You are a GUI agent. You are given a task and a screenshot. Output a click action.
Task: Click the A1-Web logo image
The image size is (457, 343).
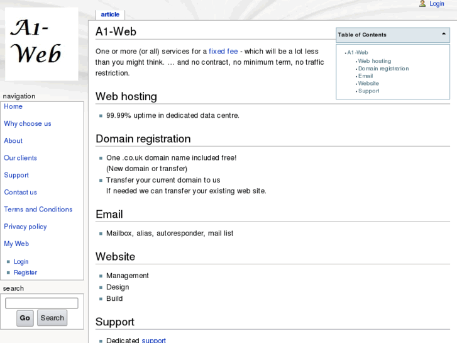point(41,44)
